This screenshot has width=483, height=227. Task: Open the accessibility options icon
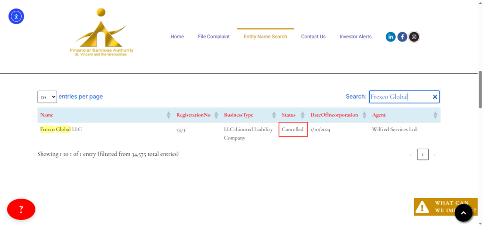(x=16, y=17)
